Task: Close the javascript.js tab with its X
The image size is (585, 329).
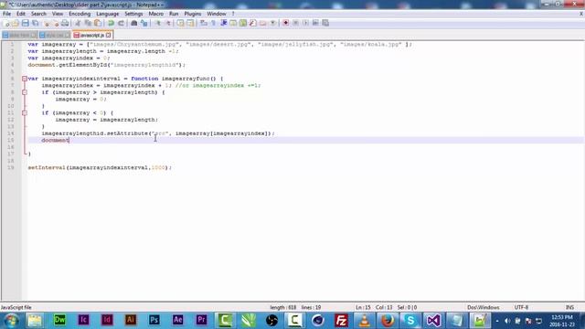Action: (109, 35)
